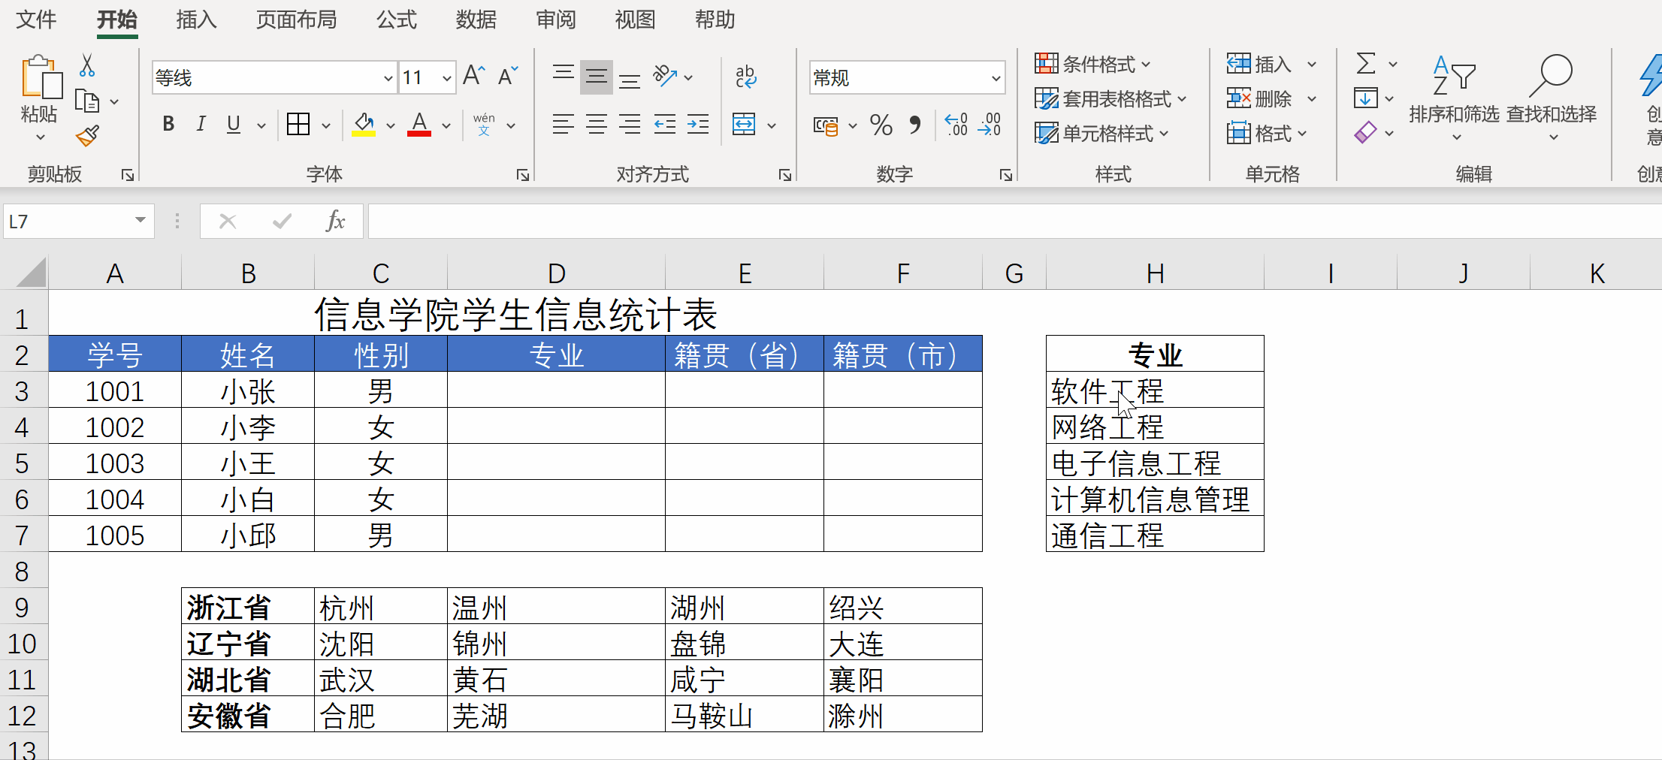Apply red font color
1662x760 pixels.
pyautogui.click(x=419, y=124)
